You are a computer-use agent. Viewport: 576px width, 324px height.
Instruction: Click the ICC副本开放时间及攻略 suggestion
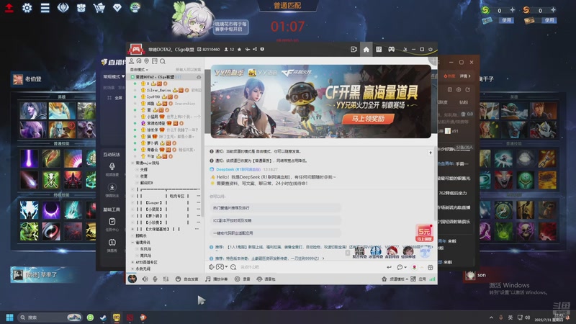[x=276, y=220]
